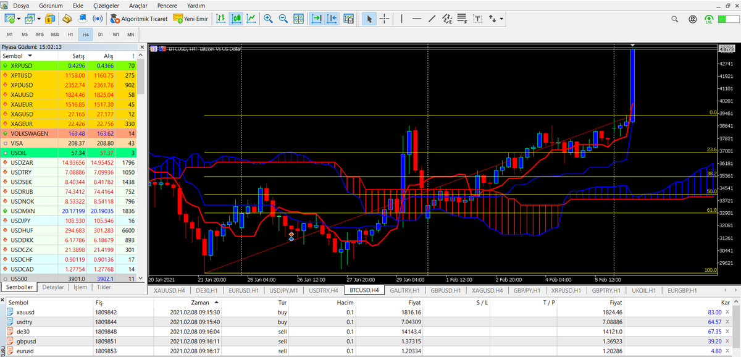Select the text label tool

click(x=477, y=19)
